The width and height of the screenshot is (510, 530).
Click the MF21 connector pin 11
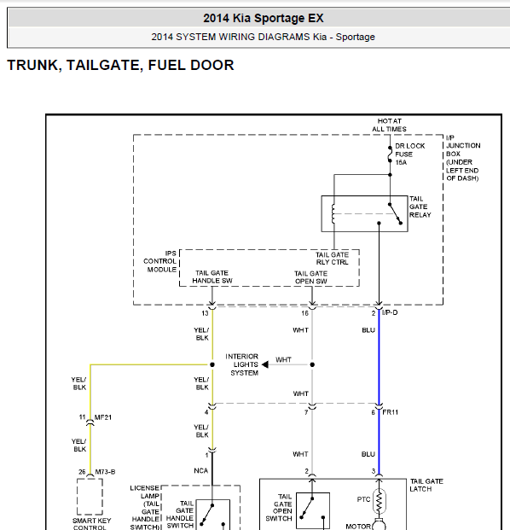(90, 422)
